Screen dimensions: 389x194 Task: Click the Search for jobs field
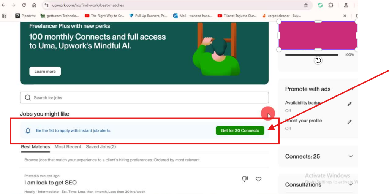[x=144, y=98]
